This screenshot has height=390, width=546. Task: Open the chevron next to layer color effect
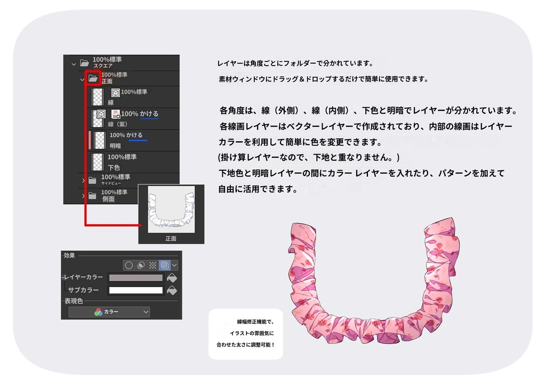[174, 265]
